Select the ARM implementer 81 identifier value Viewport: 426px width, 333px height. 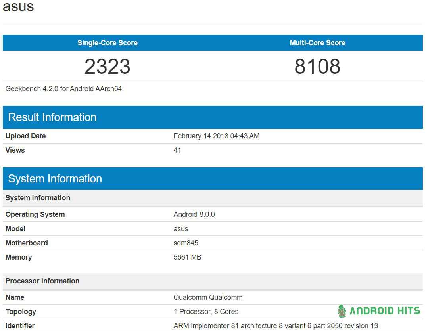tap(276, 326)
